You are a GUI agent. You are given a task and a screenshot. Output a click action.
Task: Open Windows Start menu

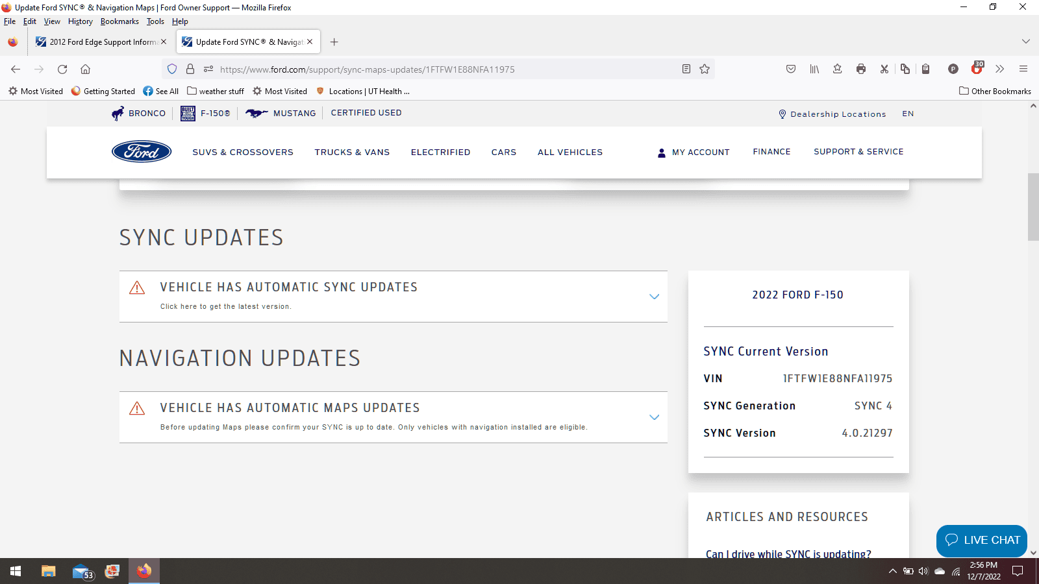coord(16,571)
